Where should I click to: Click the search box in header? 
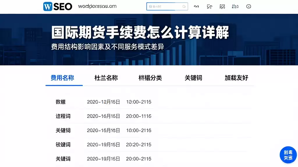(x=167, y=6)
